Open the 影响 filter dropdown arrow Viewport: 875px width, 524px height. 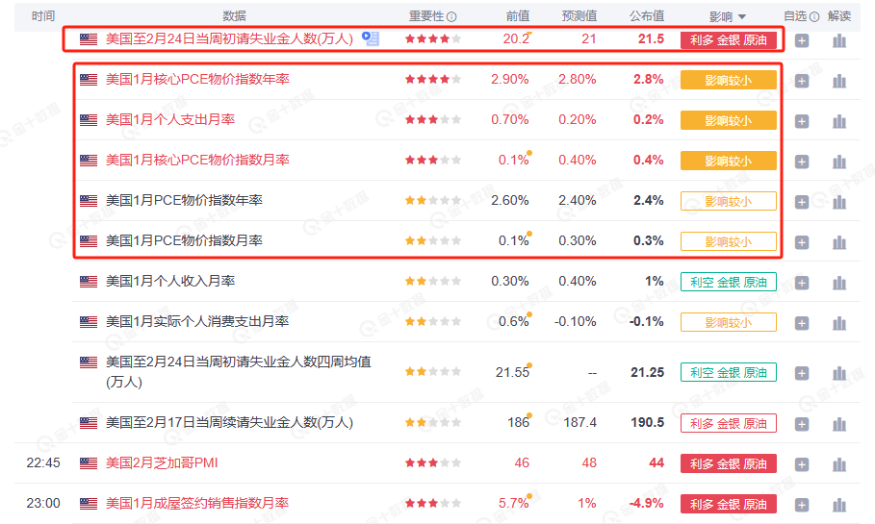741,17
